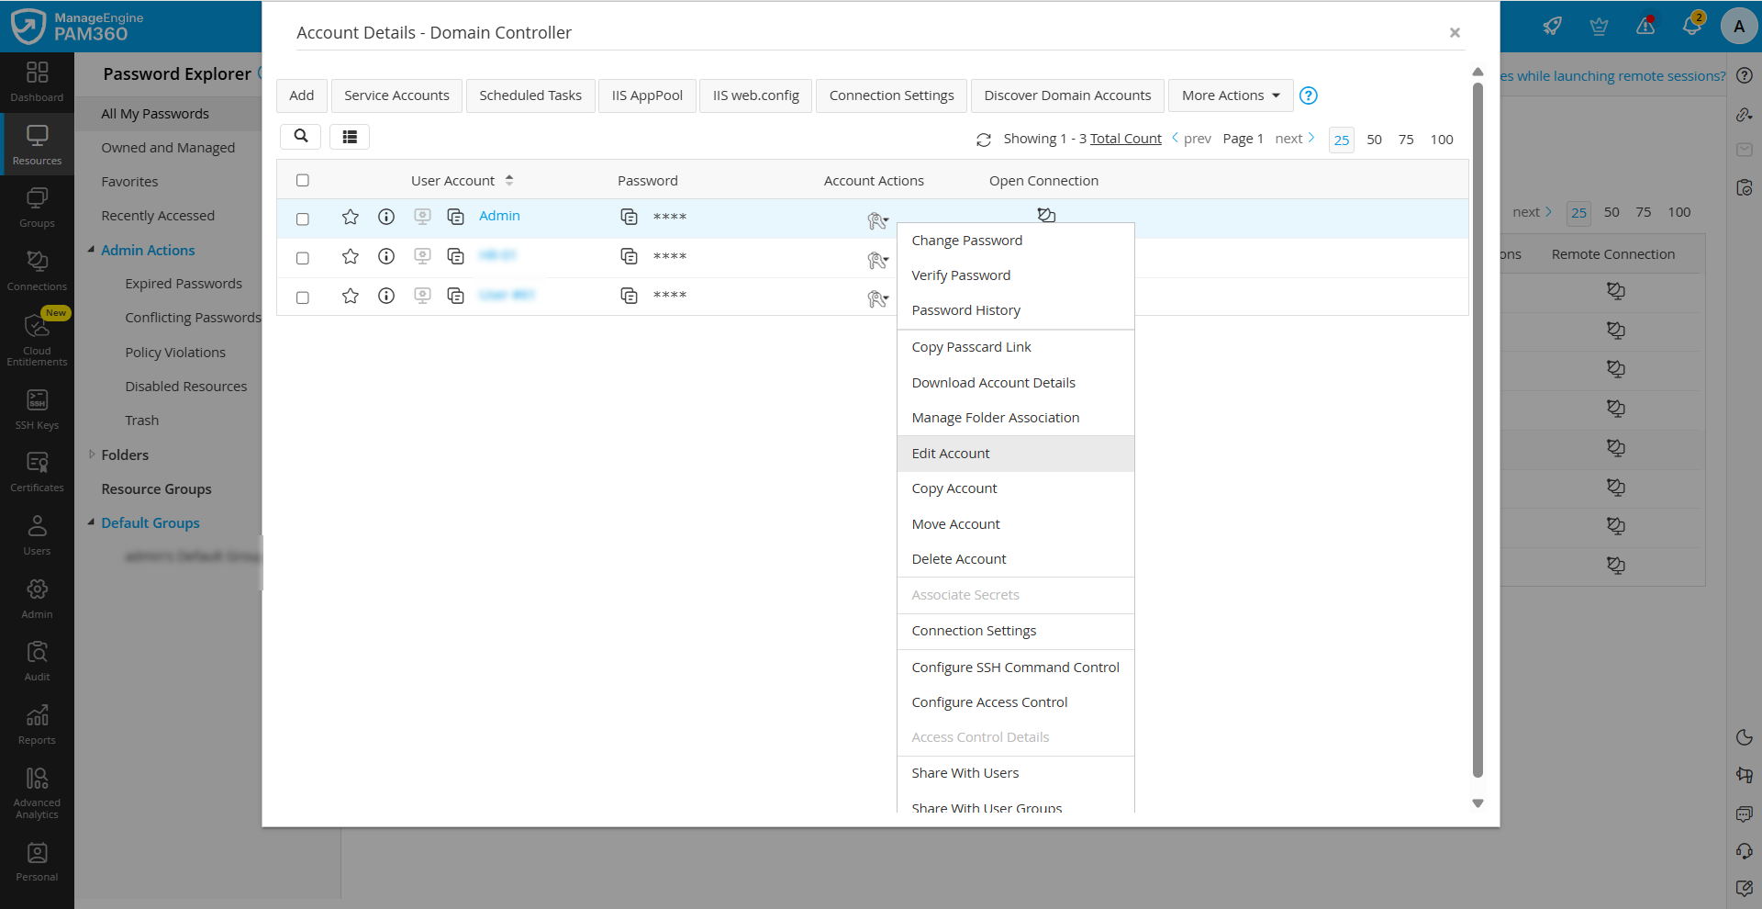Open the Reports section from the sidebar
The height and width of the screenshot is (909, 1762).
pos(37,724)
